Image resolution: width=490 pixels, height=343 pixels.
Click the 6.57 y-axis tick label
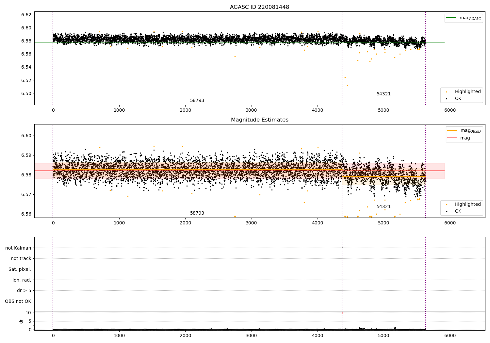26,194
